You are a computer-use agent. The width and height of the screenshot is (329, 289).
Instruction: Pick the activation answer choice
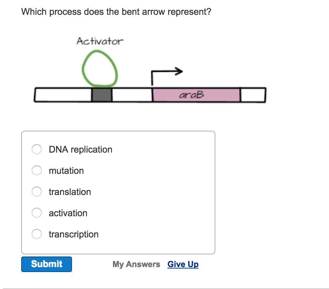[x=37, y=213]
